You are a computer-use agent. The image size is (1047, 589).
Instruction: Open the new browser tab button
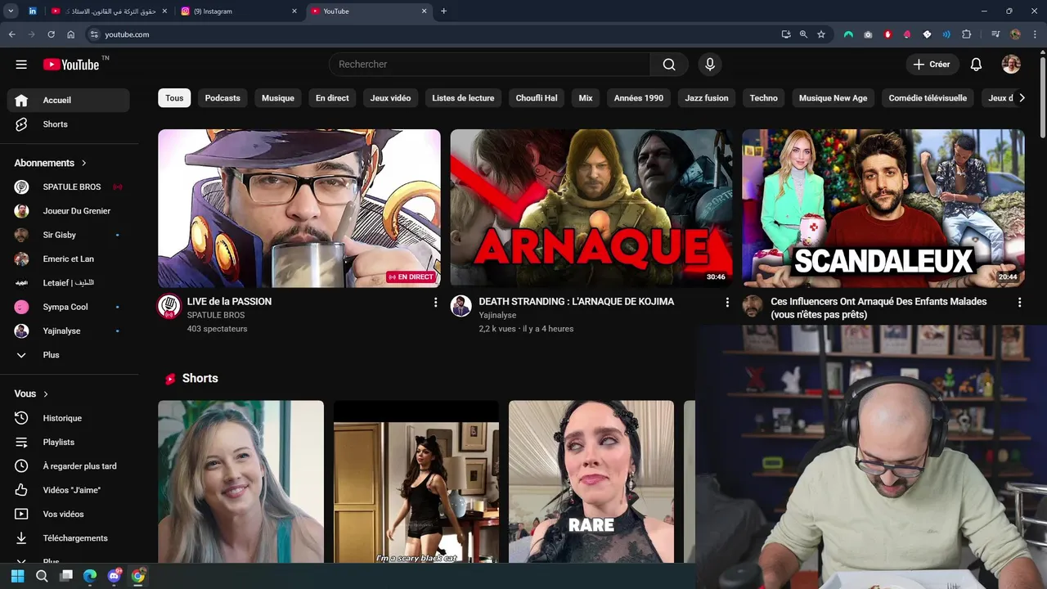444,11
